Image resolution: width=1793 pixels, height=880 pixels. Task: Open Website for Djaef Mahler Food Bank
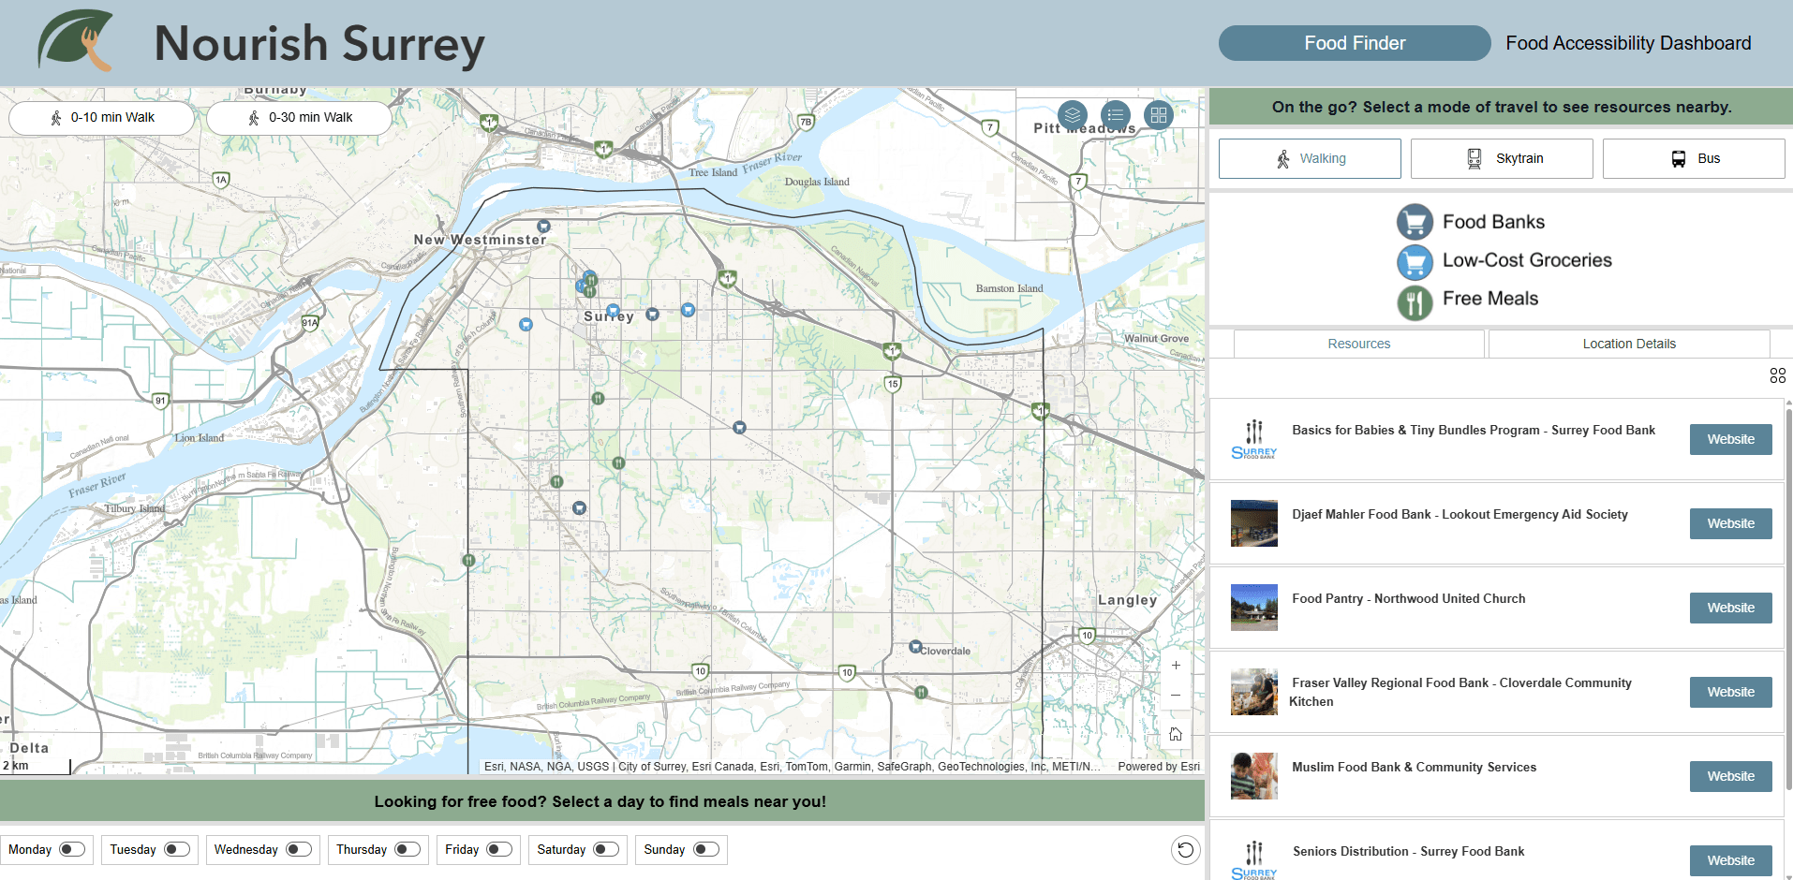(x=1730, y=523)
